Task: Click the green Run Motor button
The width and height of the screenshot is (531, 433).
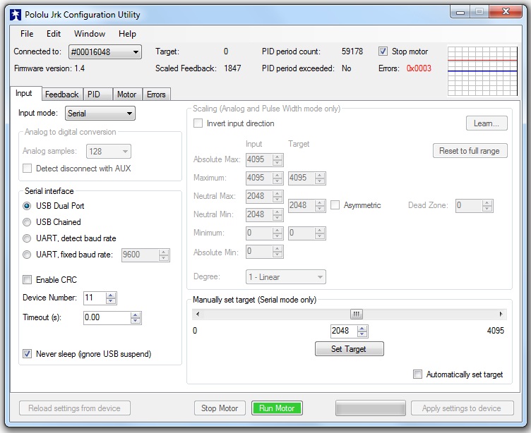Action: 277,408
